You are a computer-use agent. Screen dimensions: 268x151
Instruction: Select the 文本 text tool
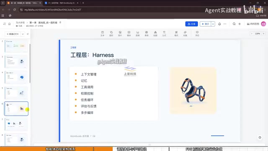102,34
